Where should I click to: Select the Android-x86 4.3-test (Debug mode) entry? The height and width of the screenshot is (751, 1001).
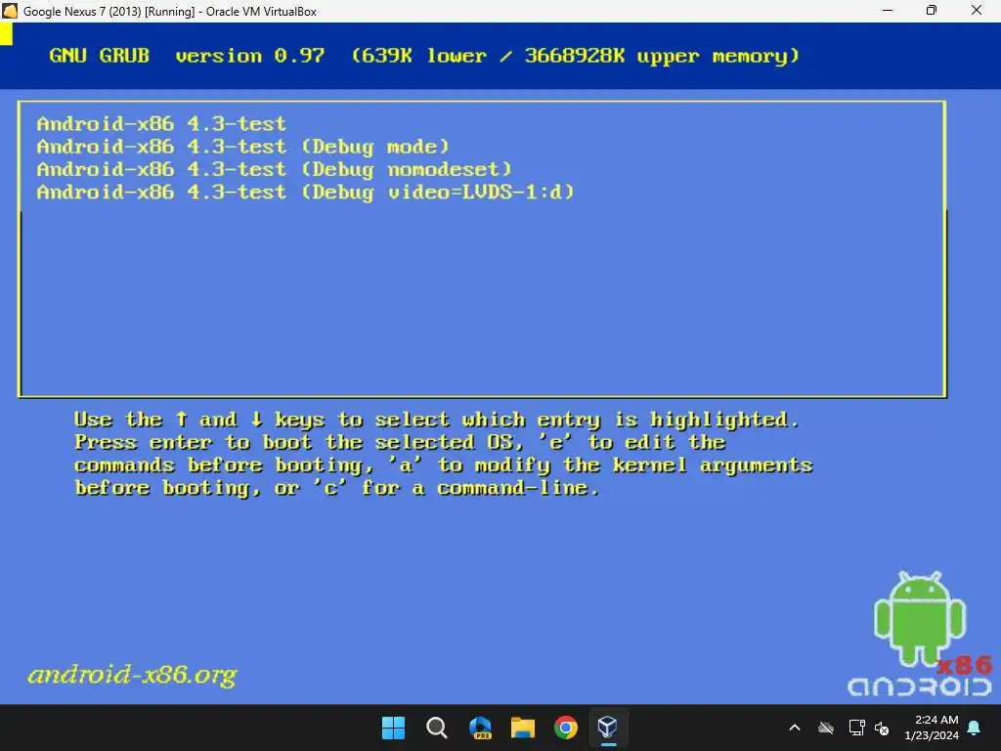pos(242,147)
